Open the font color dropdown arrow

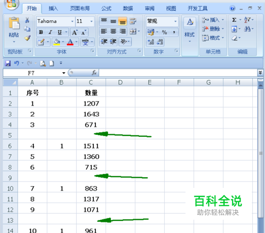tap(76, 42)
